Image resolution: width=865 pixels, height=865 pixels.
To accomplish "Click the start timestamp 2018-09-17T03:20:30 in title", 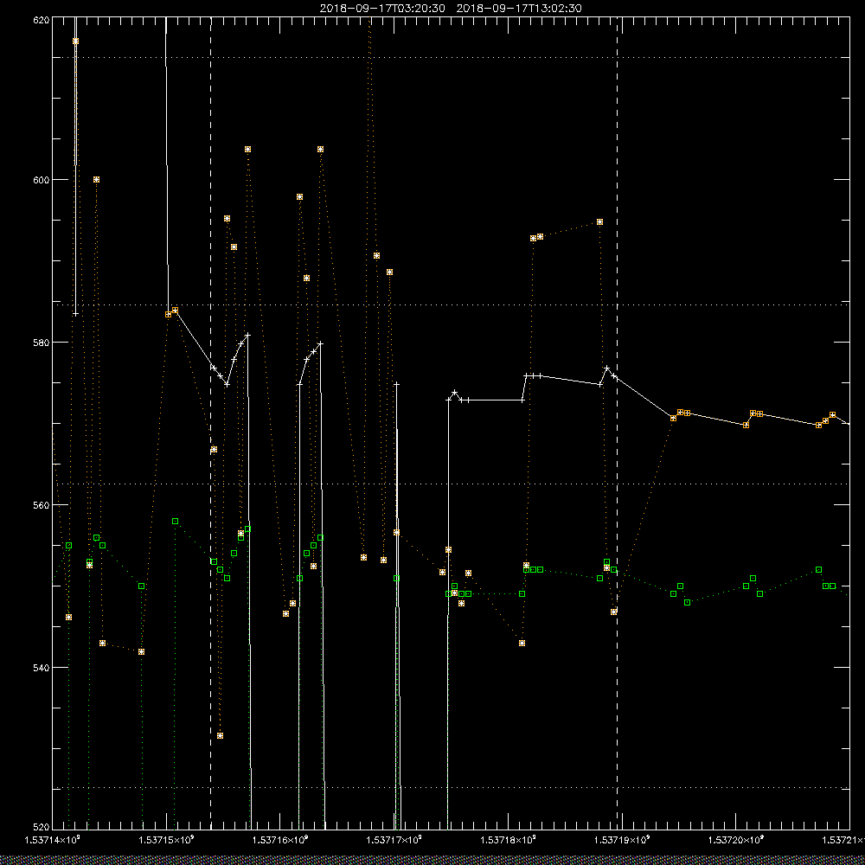I will pos(382,9).
